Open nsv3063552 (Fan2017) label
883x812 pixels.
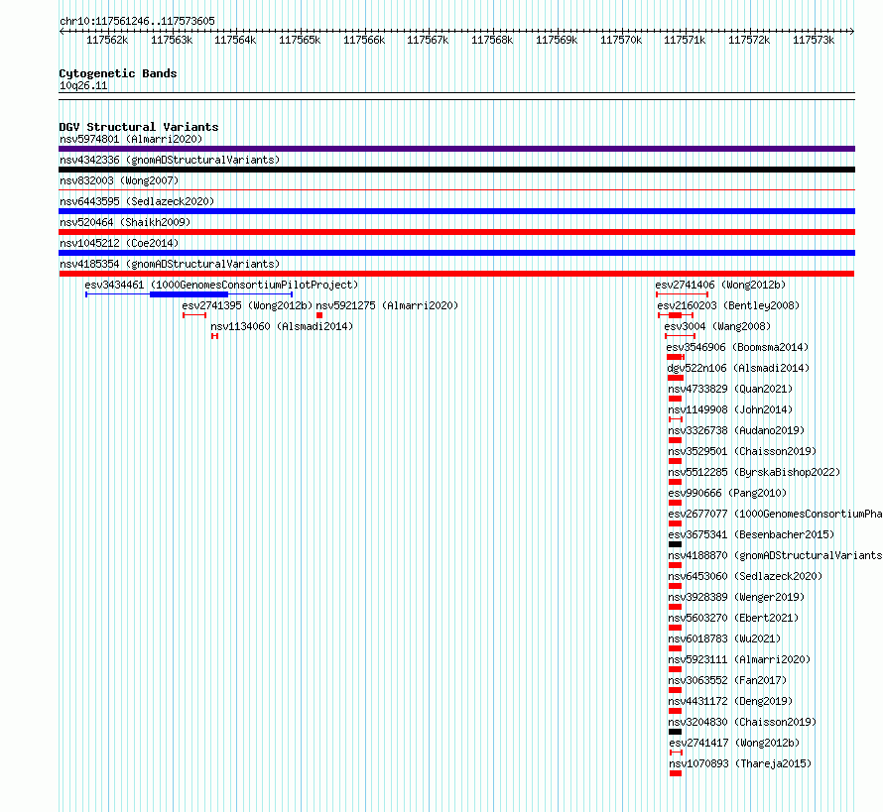tap(727, 680)
